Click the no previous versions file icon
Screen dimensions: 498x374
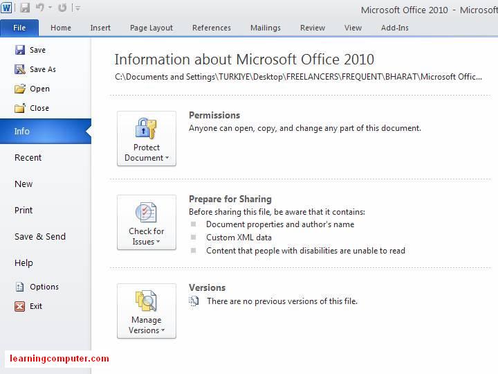tap(194, 301)
